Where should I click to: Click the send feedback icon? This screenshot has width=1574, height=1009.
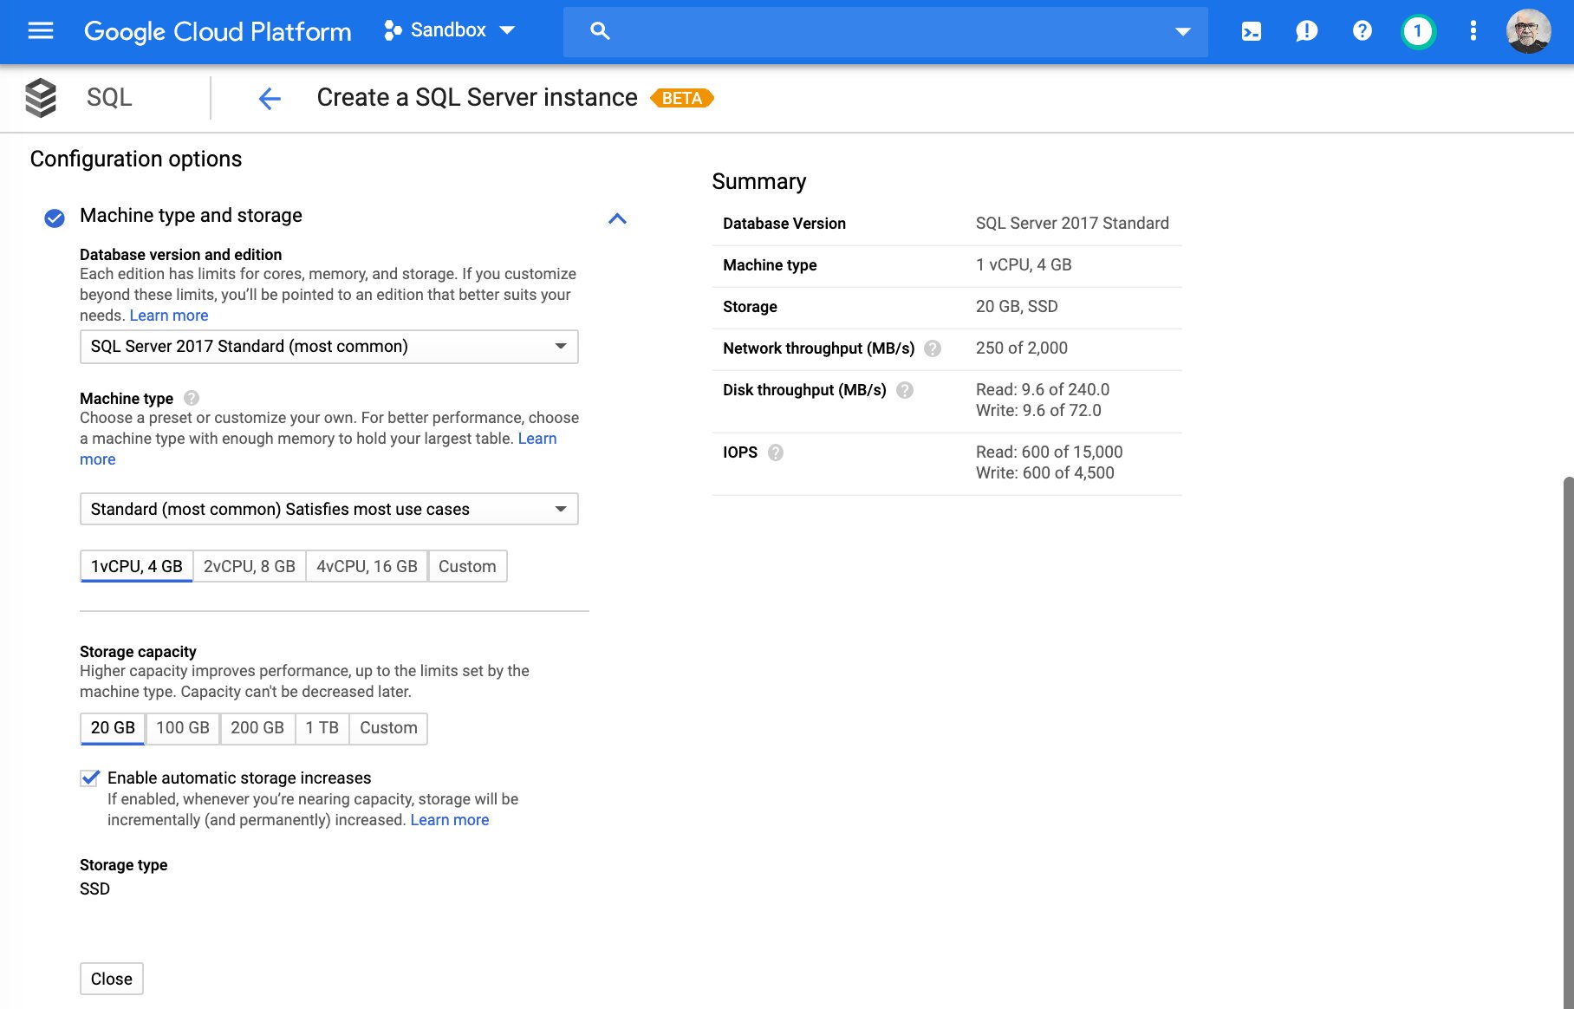1306,31
